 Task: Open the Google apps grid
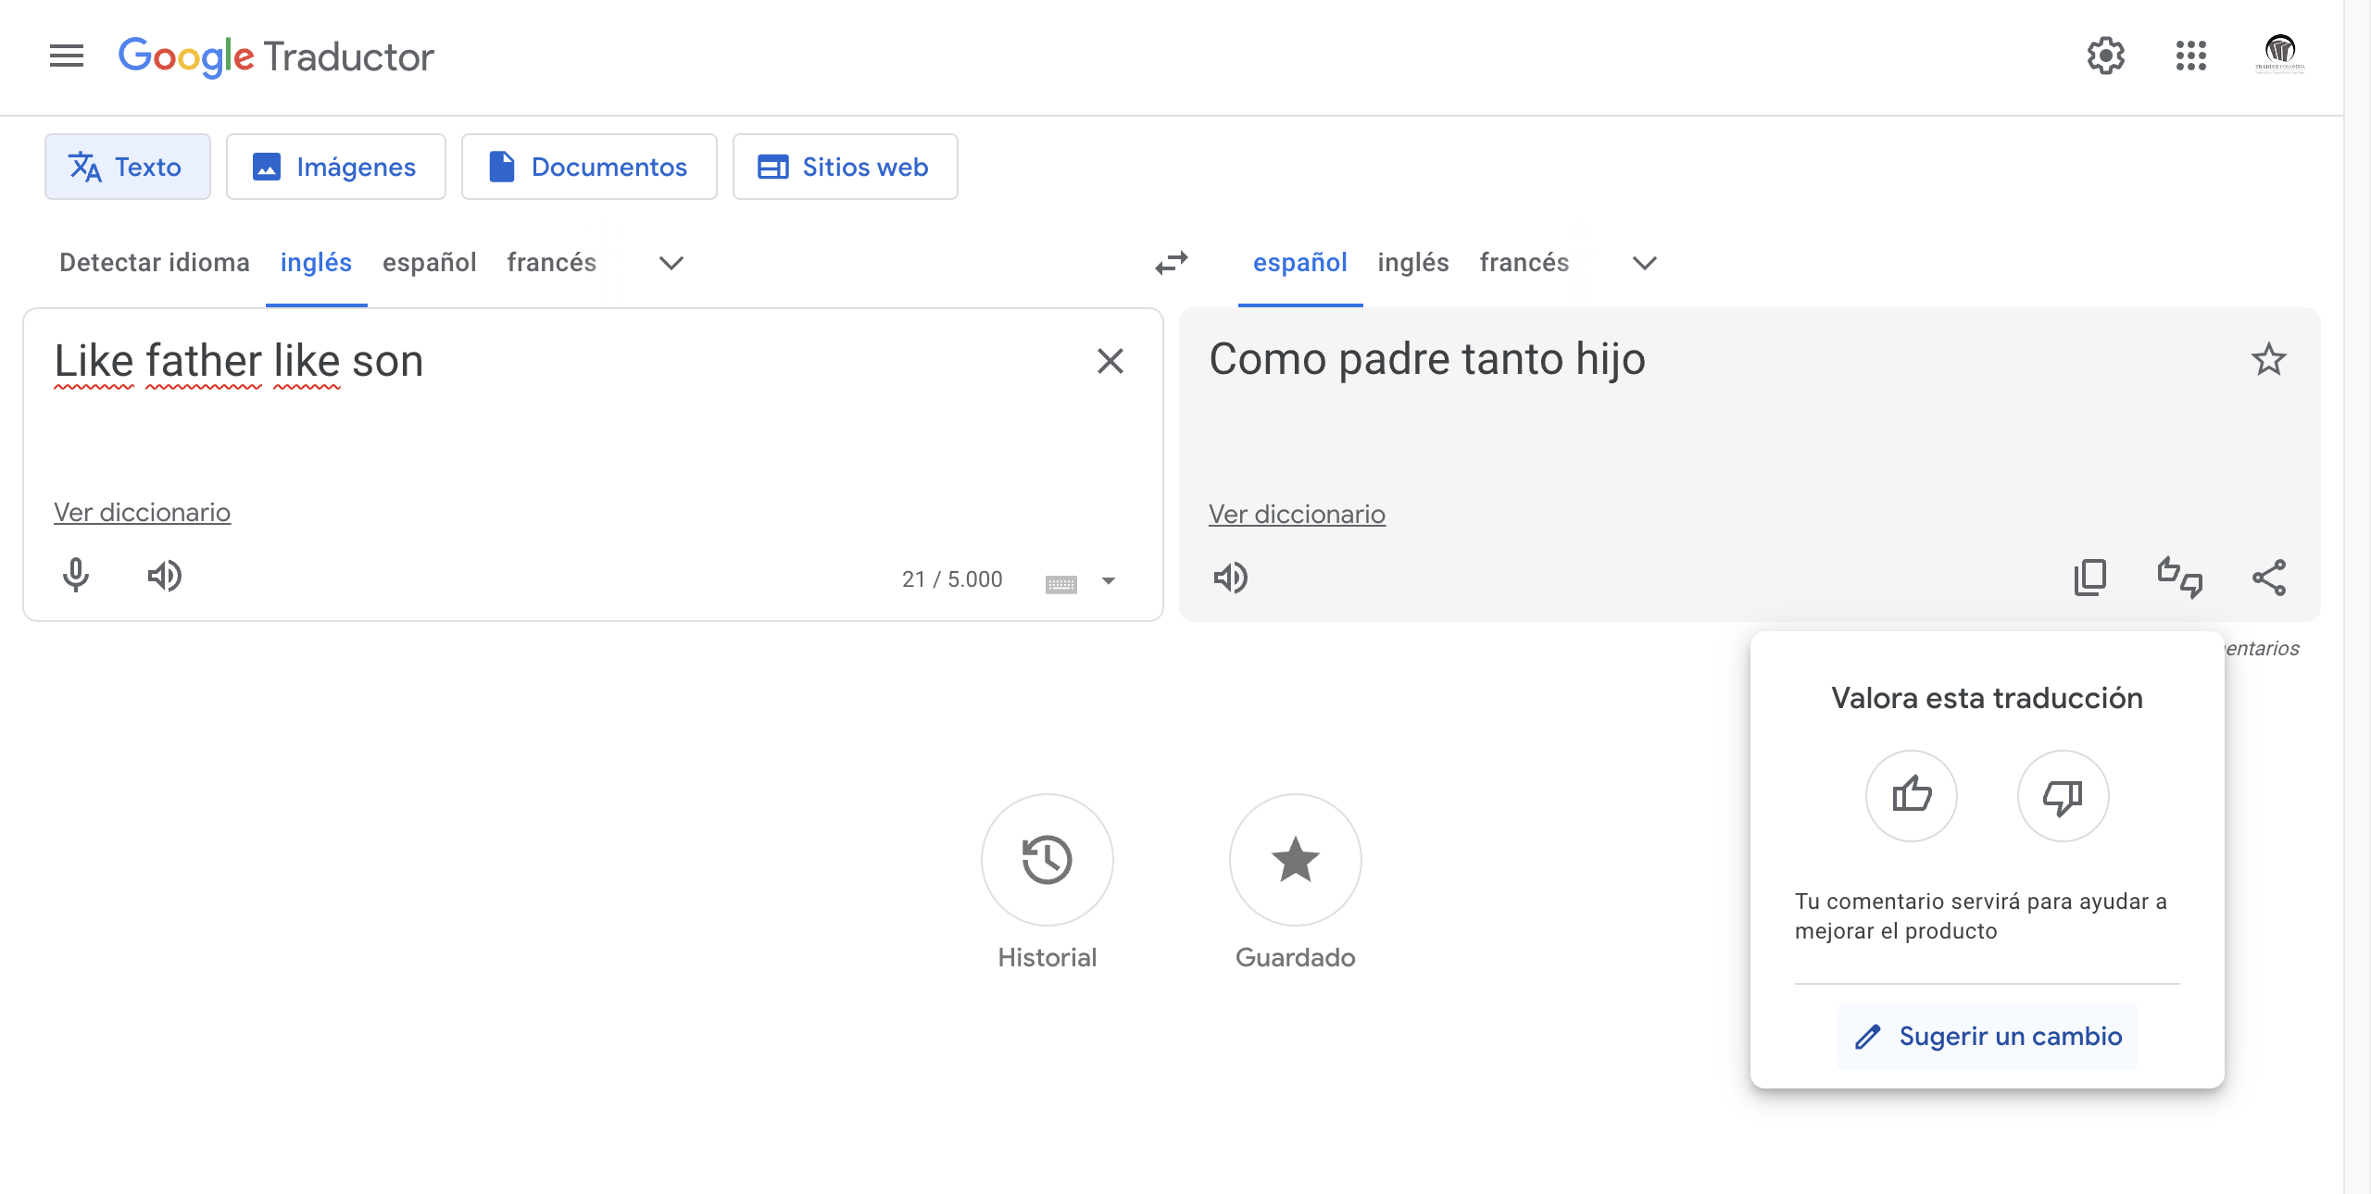(2191, 56)
